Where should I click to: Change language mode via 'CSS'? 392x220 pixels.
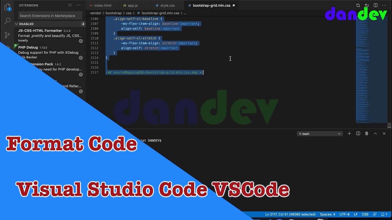click(x=365, y=215)
